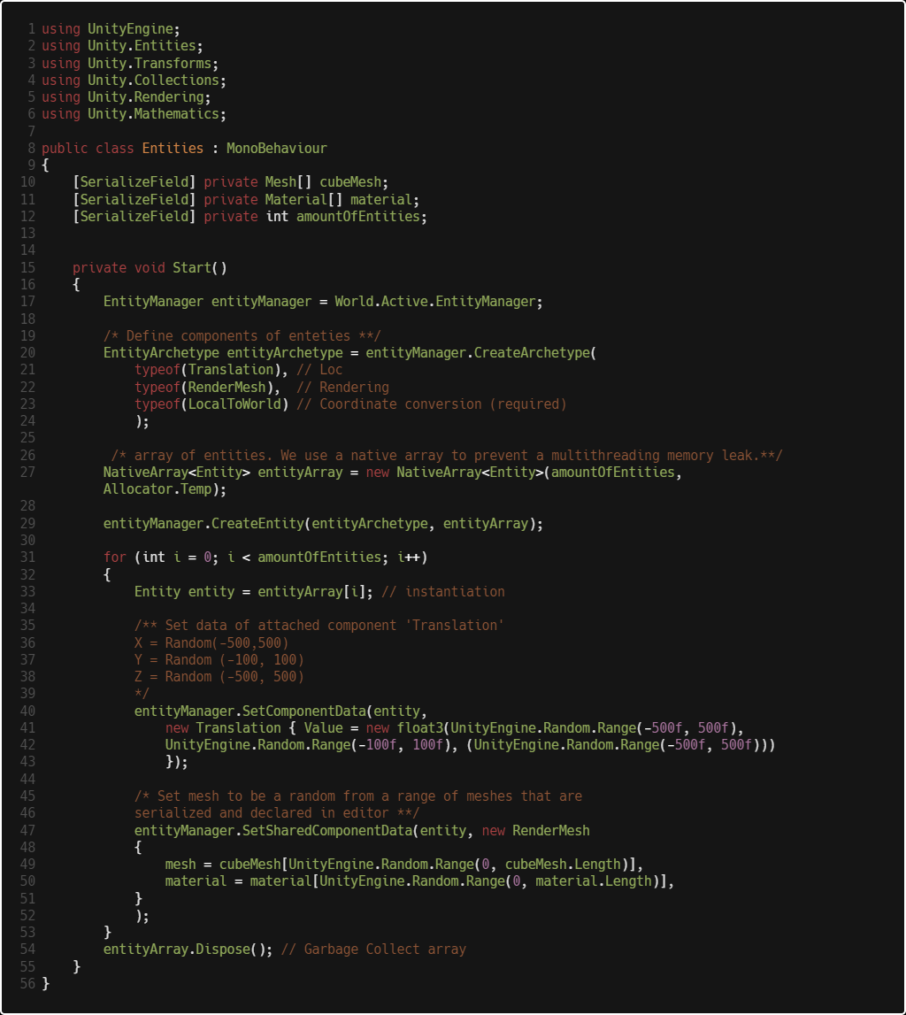This screenshot has width=906, height=1015.
Task: Click 'using Unity.Collections;' import line
Action: 134,81
